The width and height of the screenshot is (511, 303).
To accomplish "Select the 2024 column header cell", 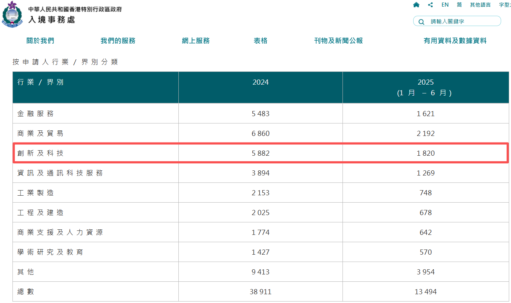I will [x=260, y=82].
